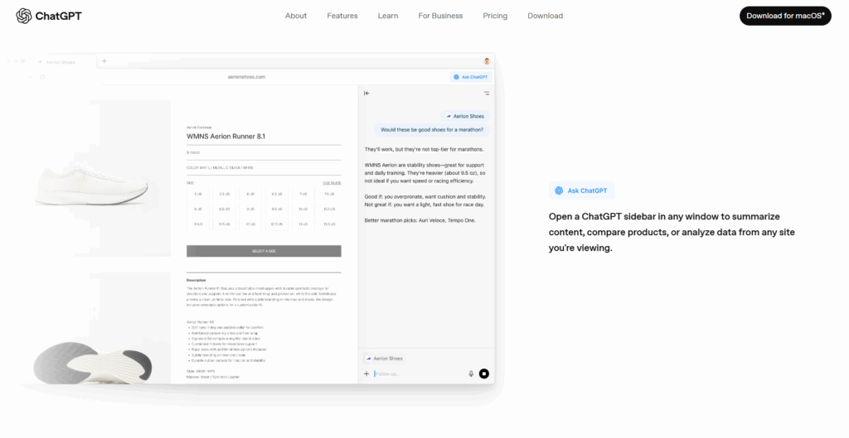This screenshot has height=438, width=849.
Task: Click the Aerion Shoes chip above the question
Action: (x=465, y=116)
